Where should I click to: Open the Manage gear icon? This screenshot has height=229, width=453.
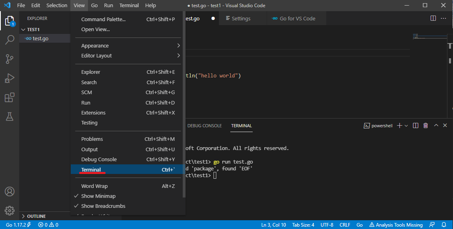pos(10,211)
